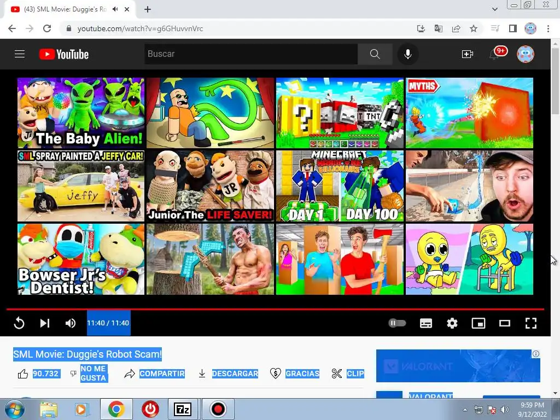The height and width of the screenshot is (420, 560).
Task: Start voice search with microphone
Action: click(407, 54)
